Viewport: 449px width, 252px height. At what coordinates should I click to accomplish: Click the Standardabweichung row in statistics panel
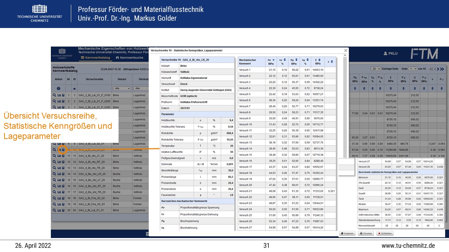click(401, 220)
